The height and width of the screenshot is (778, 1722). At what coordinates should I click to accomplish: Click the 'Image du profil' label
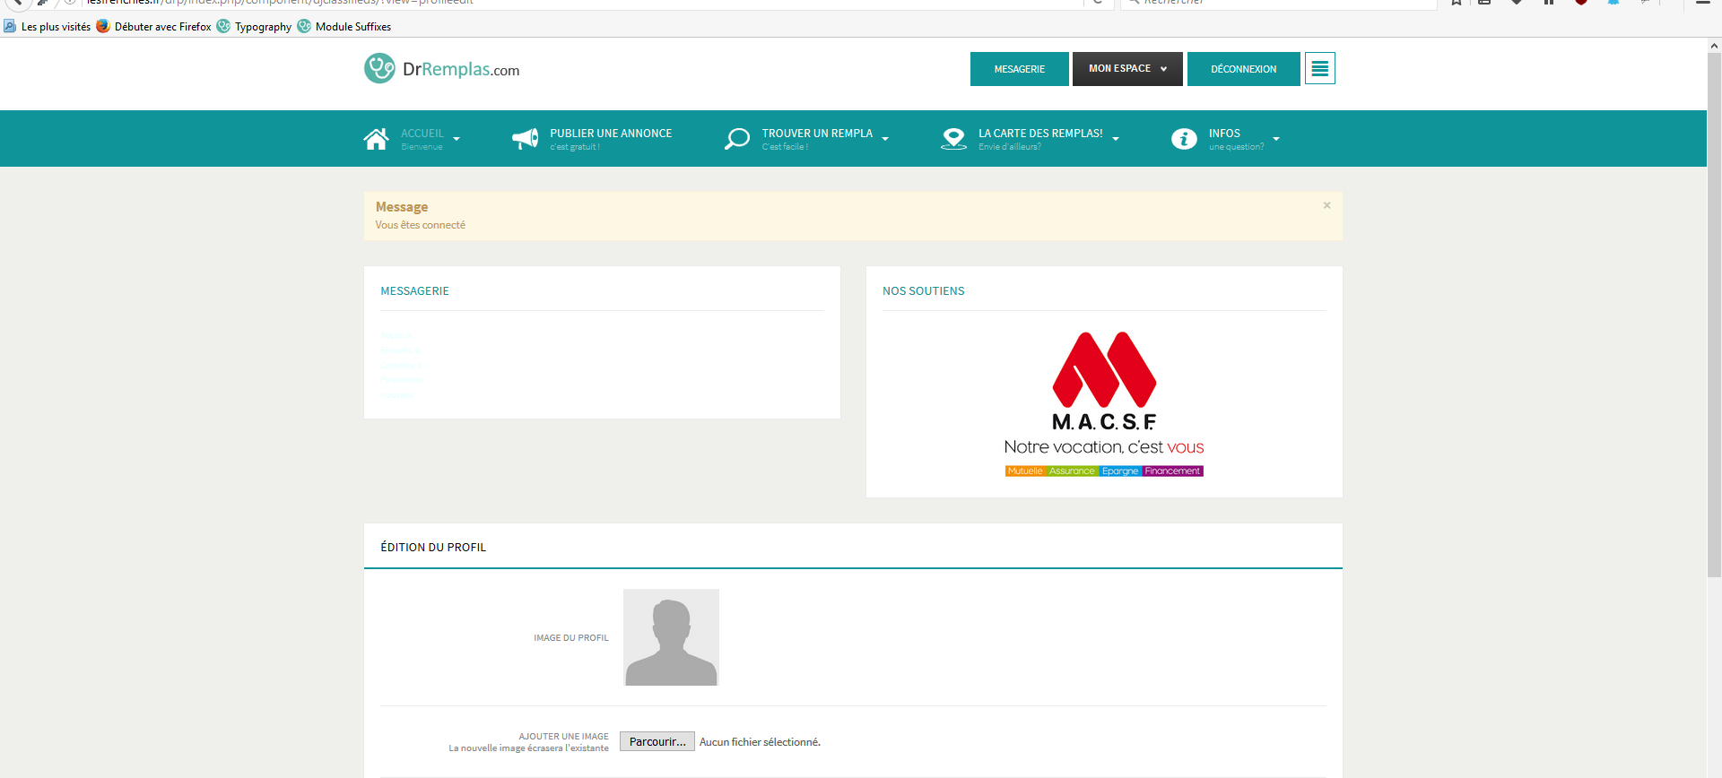(x=571, y=638)
